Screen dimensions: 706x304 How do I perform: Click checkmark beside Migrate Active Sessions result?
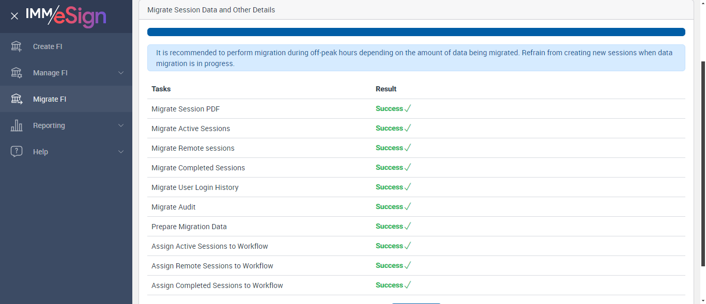pos(408,128)
